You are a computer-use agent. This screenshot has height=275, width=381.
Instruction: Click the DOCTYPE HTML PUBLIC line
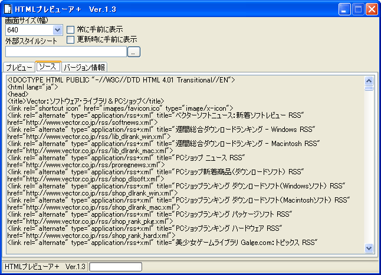click(x=121, y=80)
